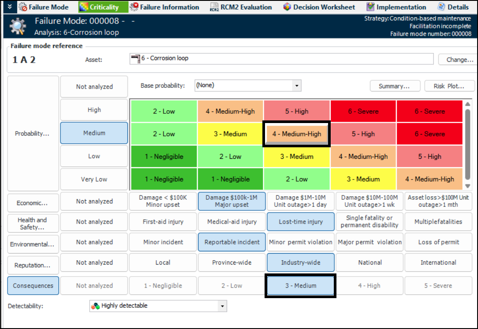Click the Criticality tab color grid icon

84,7
